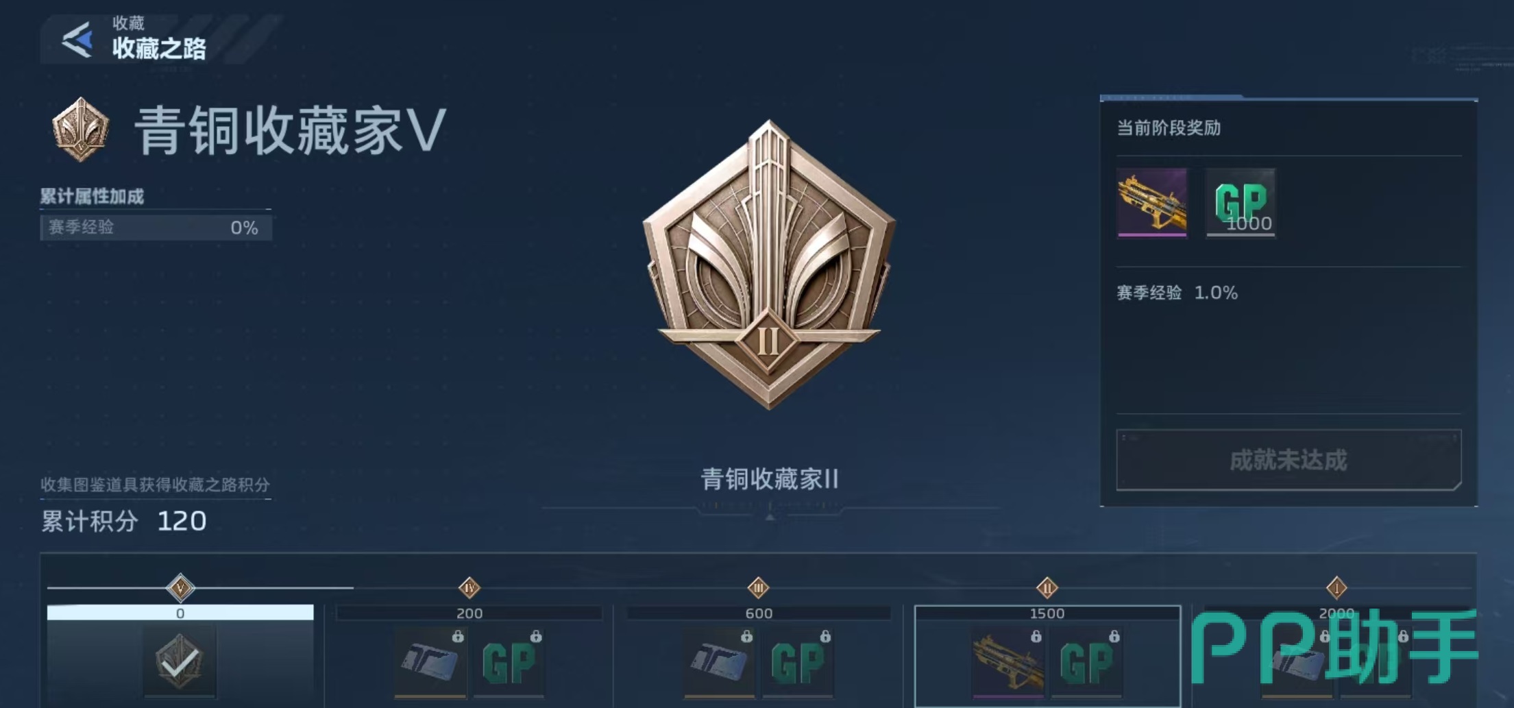Open the locked card reward at 200
The height and width of the screenshot is (708, 1514).
(x=430, y=663)
